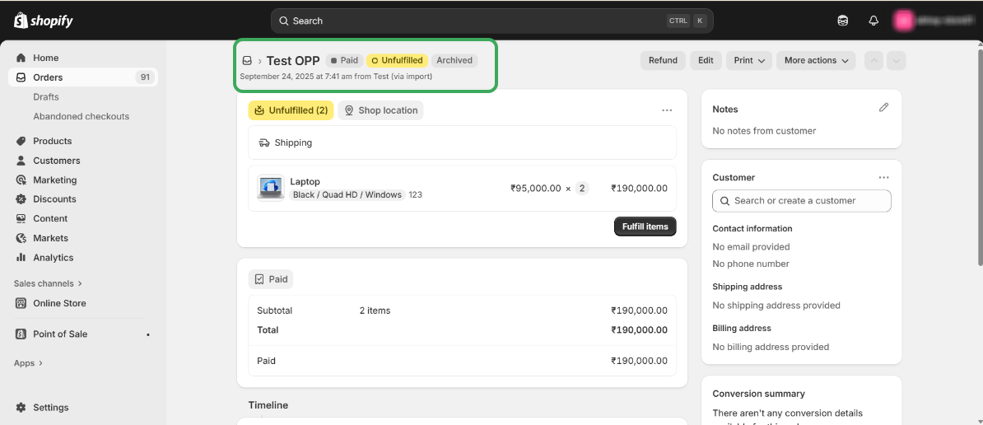This screenshot has height=425, width=983.
Task: Expand the Apps section in sidebar
Action: [x=28, y=363]
